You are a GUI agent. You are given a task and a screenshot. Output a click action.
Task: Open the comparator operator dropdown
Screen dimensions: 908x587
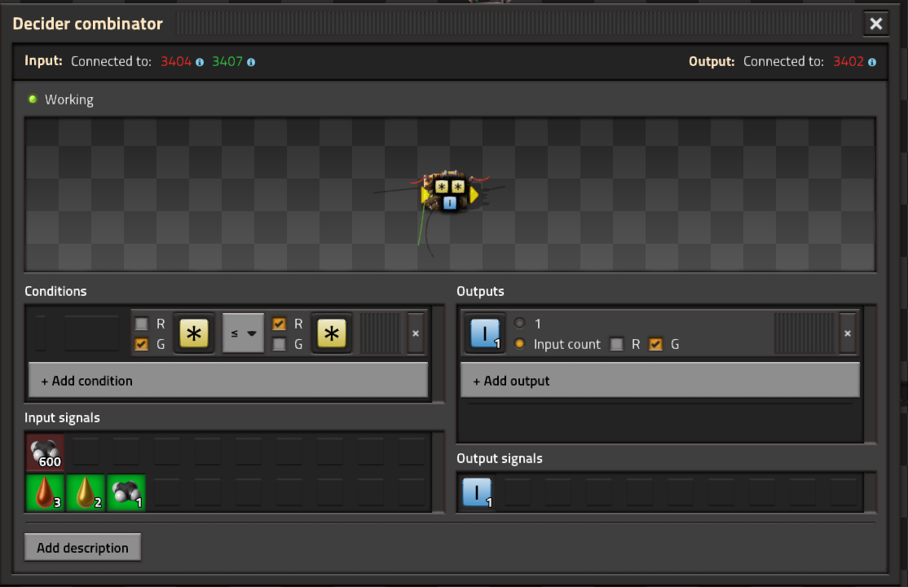(243, 333)
